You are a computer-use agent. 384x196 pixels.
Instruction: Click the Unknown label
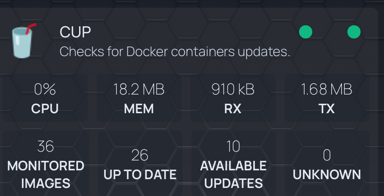point(327,174)
